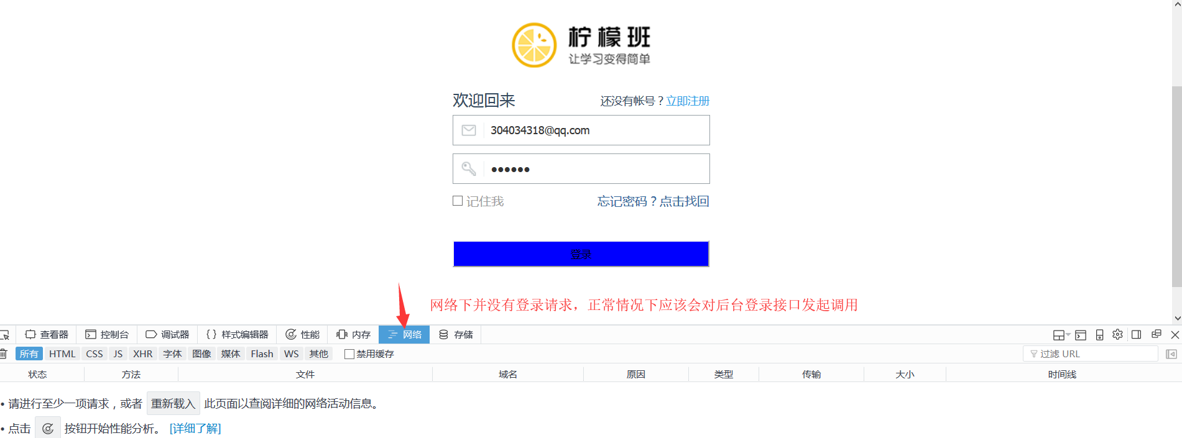Open the 调试器 debugger tab
The height and width of the screenshot is (438, 1182).
(167, 334)
